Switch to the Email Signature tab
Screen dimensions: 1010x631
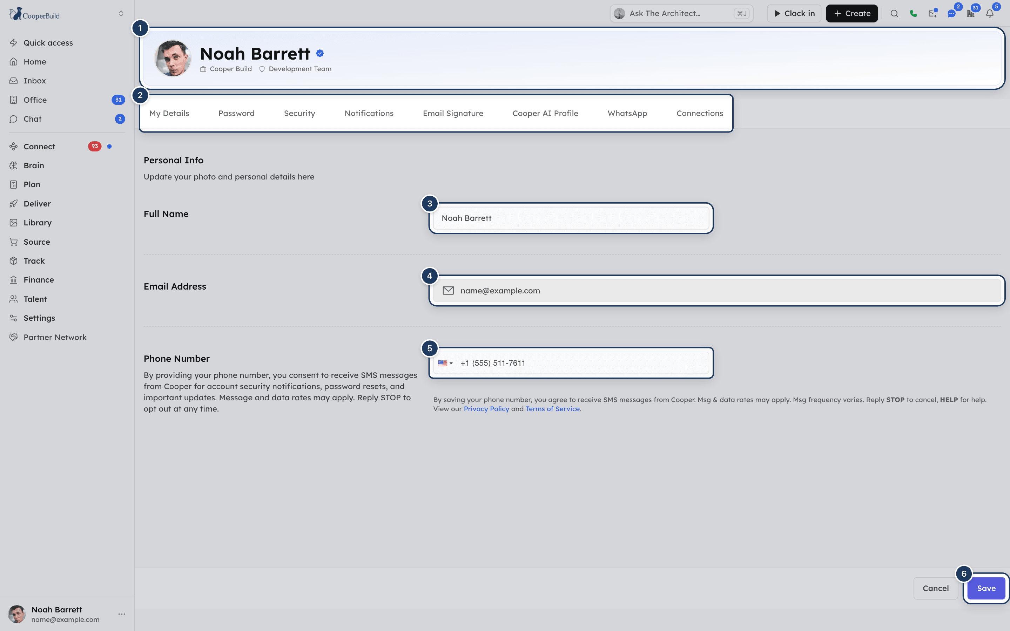pyautogui.click(x=453, y=113)
